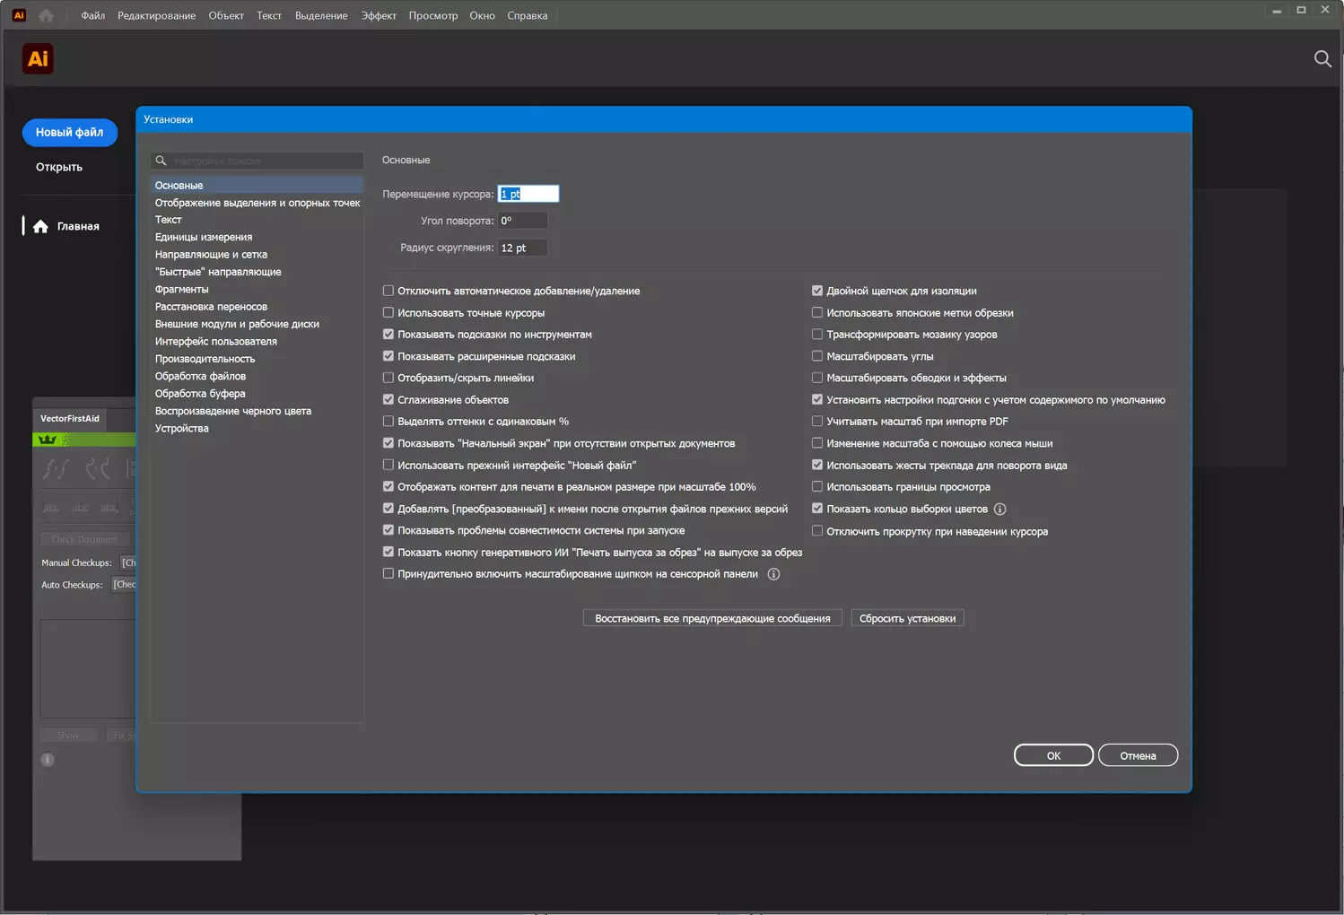Click "Новый файл" blue button
Viewport: 1344px width, 915px height.
click(70, 132)
